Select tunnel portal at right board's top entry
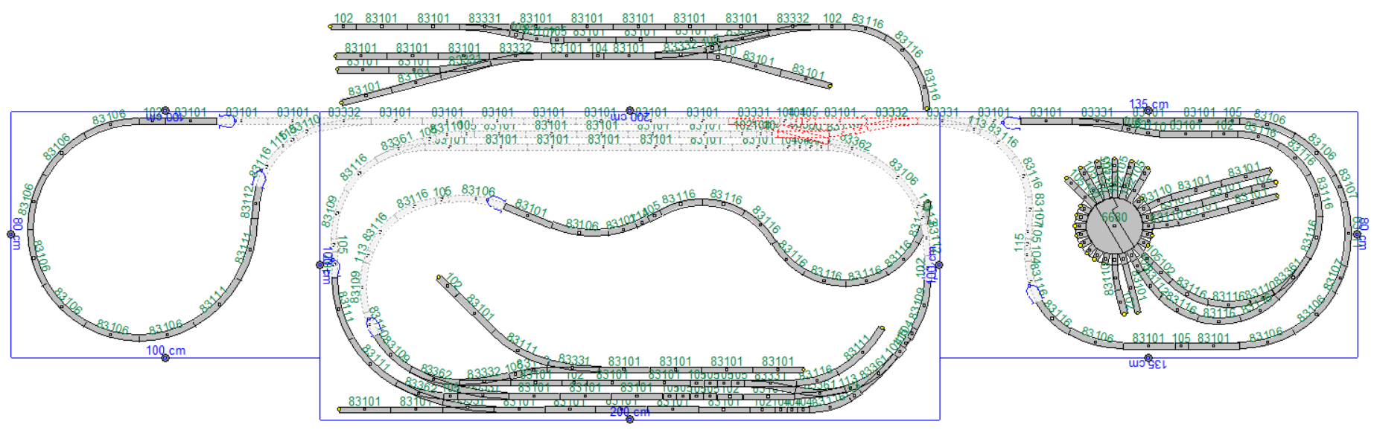This screenshot has width=1374, height=433. (x=1010, y=123)
